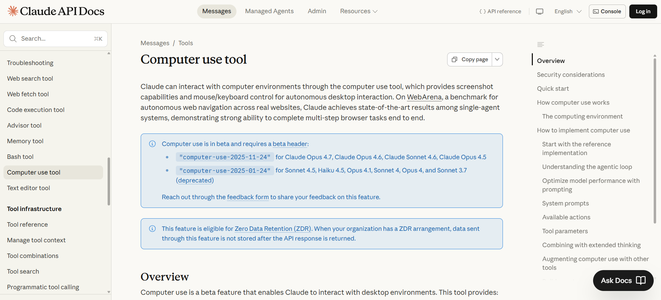Jump to Start with the reference implementation
This screenshot has width=661, height=300.
click(577, 148)
